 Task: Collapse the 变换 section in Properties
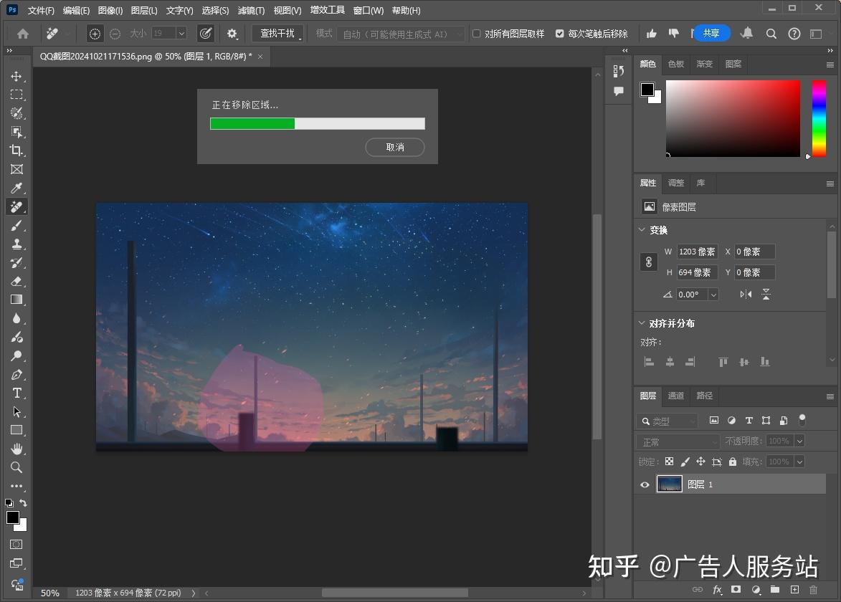coord(642,230)
